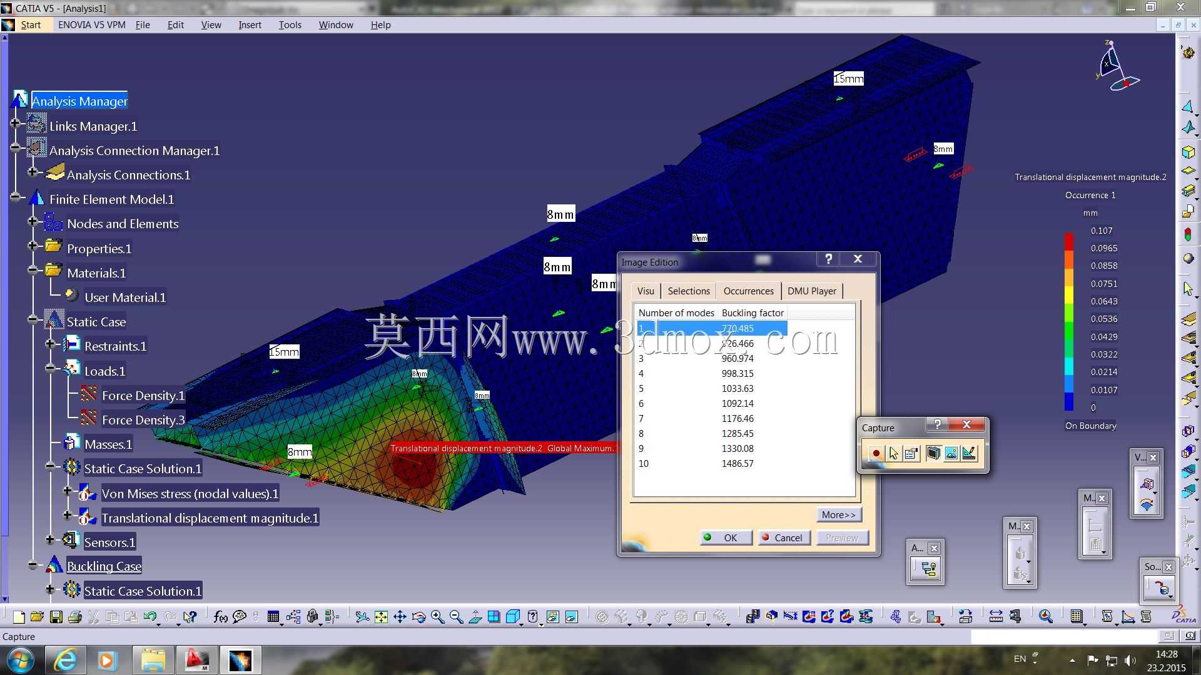The height and width of the screenshot is (675, 1201).
Task: Select the Rotate view tool
Action: tap(418, 617)
